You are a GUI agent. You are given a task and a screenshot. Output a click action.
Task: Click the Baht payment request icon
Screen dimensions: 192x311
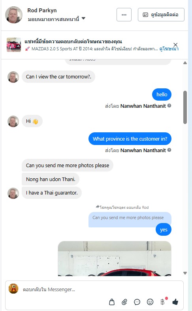(x=163, y=301)
